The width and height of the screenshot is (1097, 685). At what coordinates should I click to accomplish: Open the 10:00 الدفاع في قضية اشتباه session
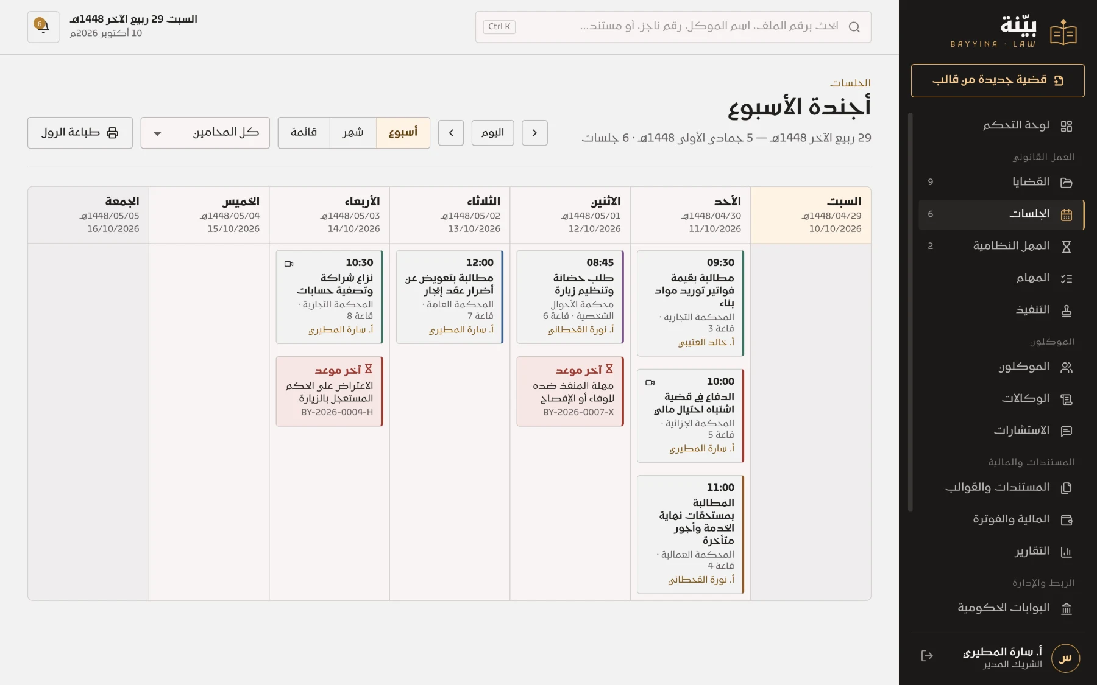point(691,416)
